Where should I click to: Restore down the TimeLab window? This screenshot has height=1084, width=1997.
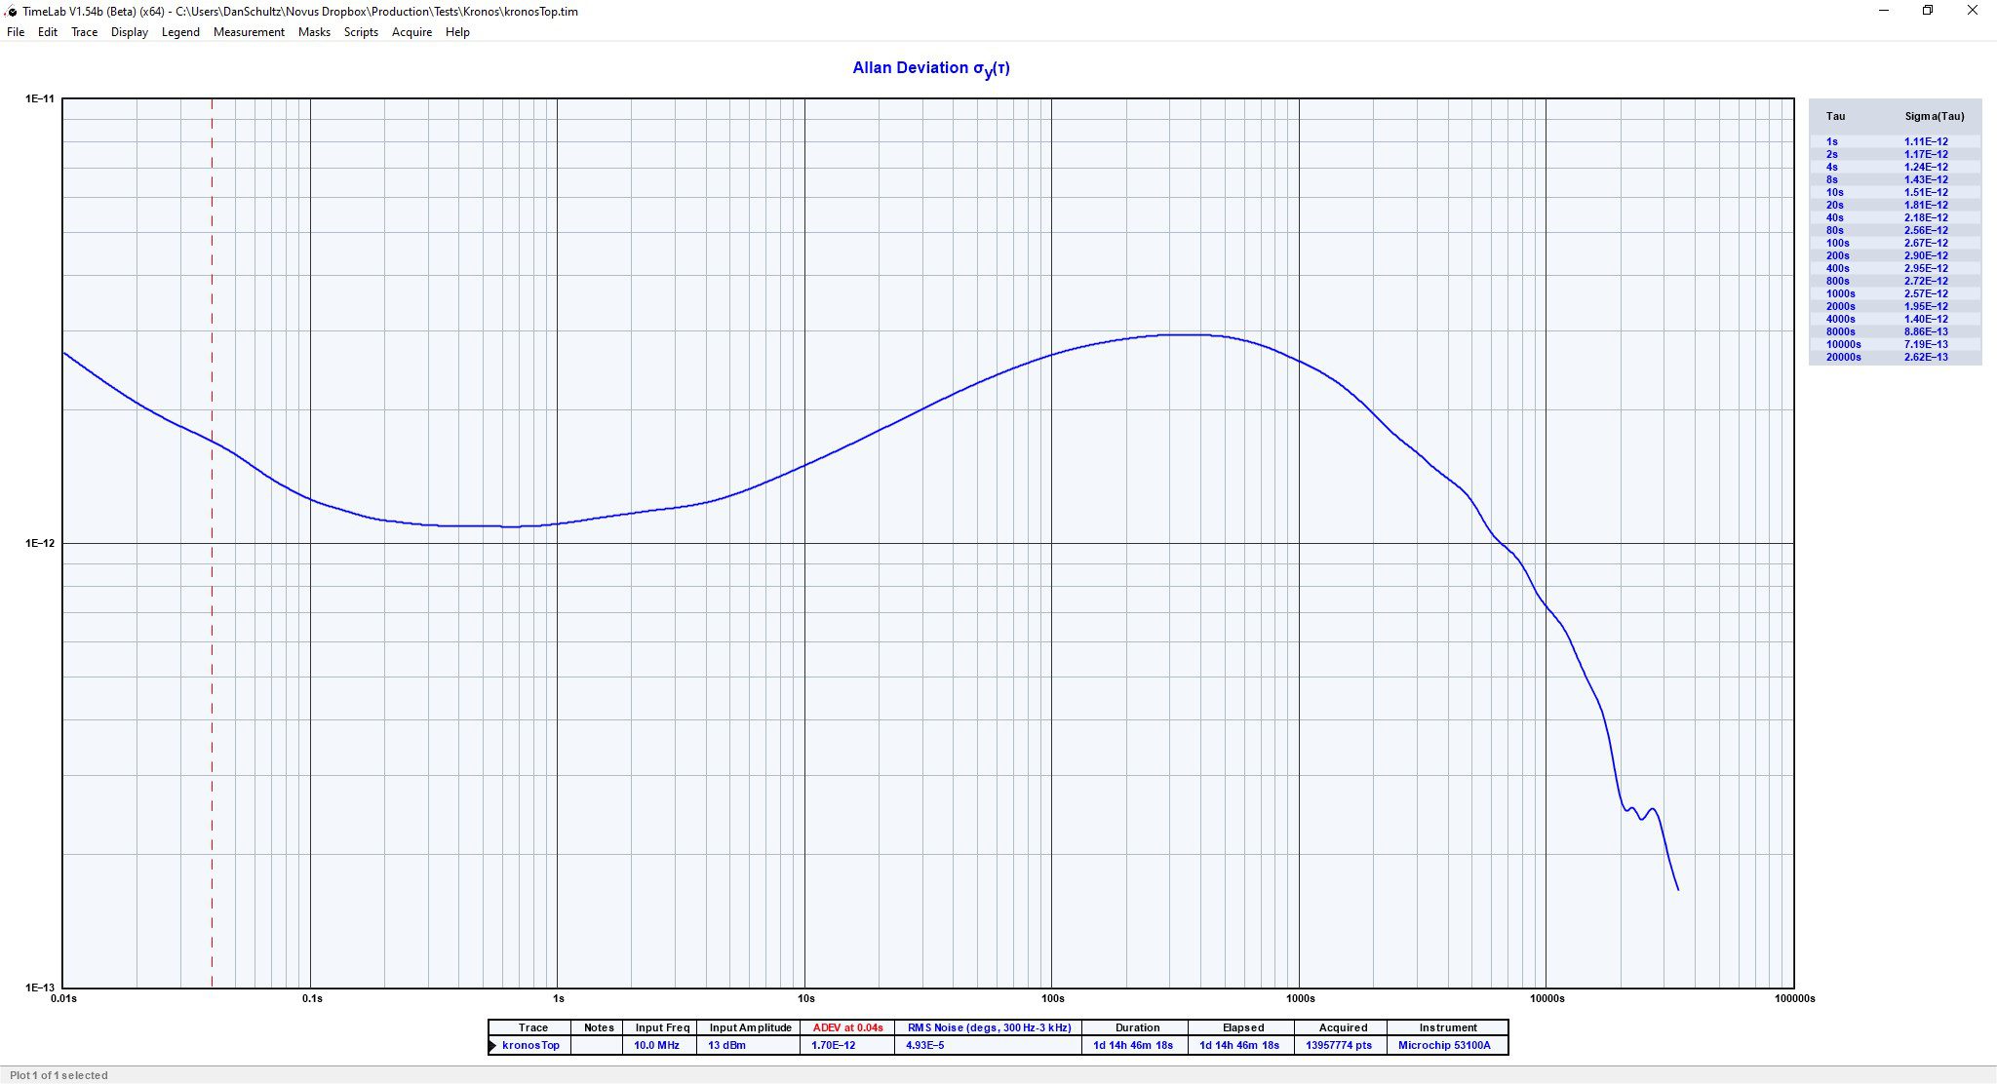coord(1927,11)
